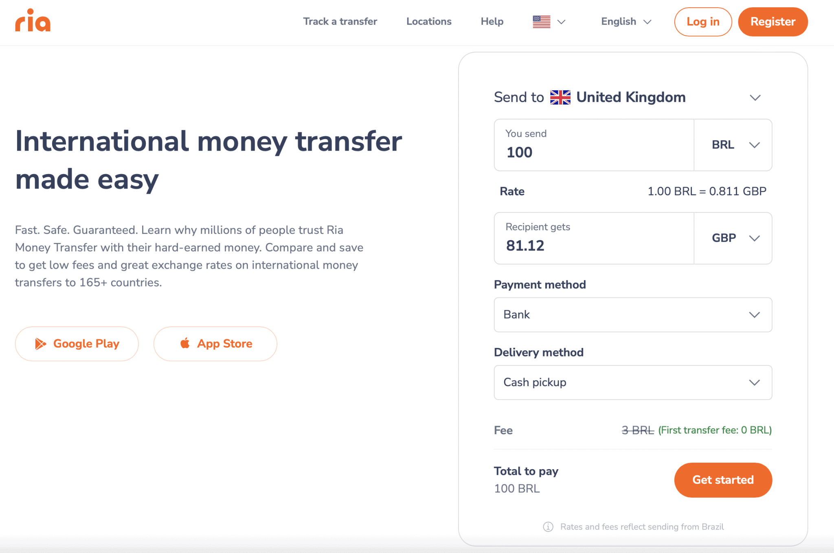This screenshot has width=834, height=553.
Task: Click the Log in button
Action: coord(703,22)
